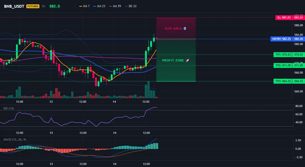
Task: Click the MACD (12, 26, 9) indicator label
Action: pyautogui.click(x=15, y=139)
